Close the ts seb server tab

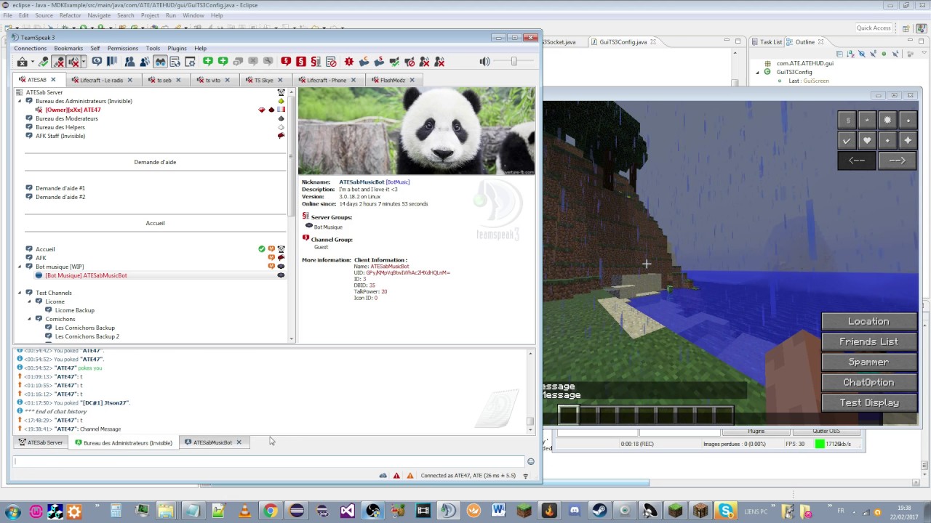tap(179, 80)
